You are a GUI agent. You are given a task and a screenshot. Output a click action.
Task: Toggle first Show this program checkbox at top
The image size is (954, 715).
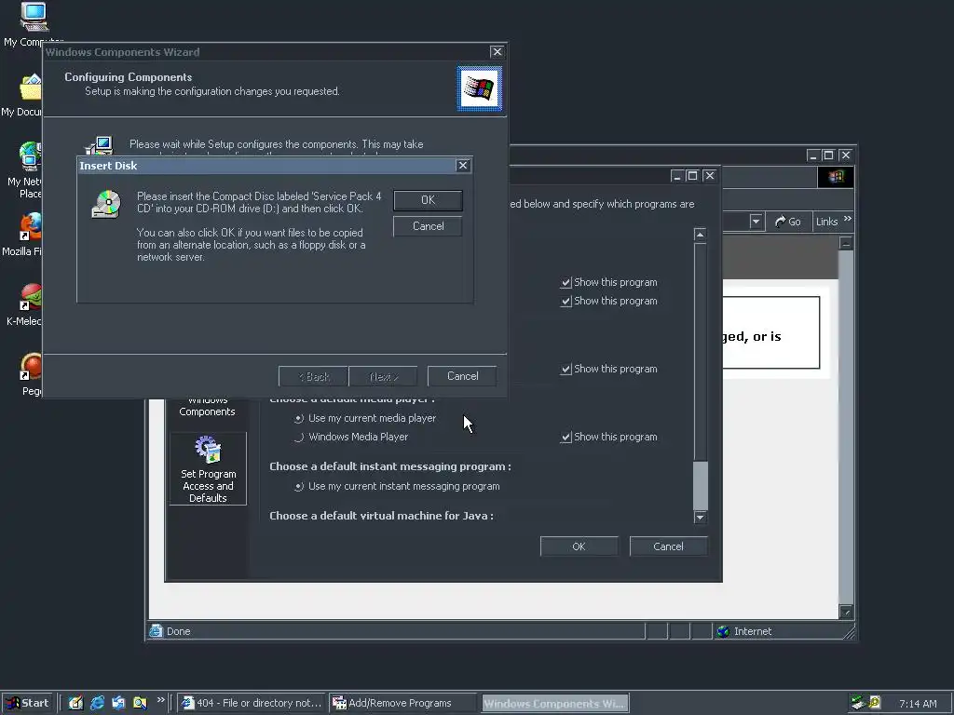pos(566,283)
